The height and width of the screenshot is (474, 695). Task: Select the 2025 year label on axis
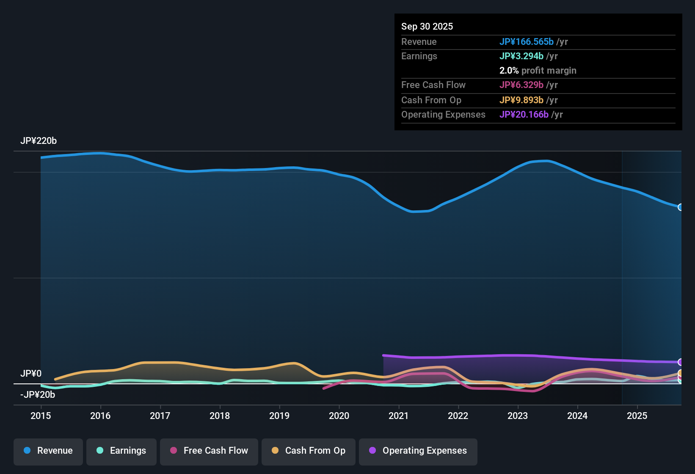[x=637, y=416]
